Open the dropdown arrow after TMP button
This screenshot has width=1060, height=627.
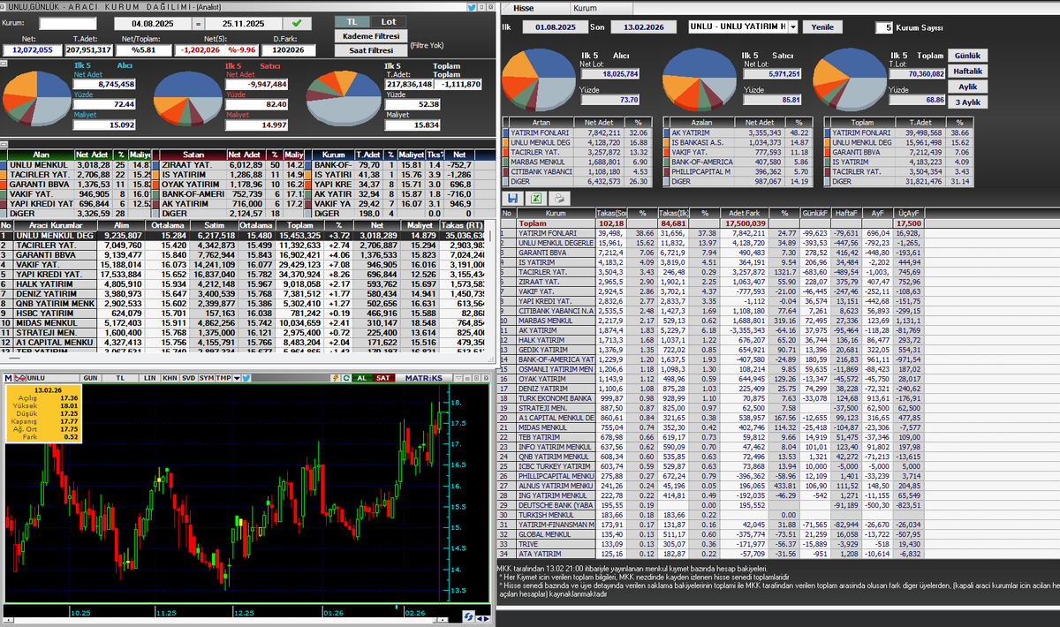(x=237, y=378)
